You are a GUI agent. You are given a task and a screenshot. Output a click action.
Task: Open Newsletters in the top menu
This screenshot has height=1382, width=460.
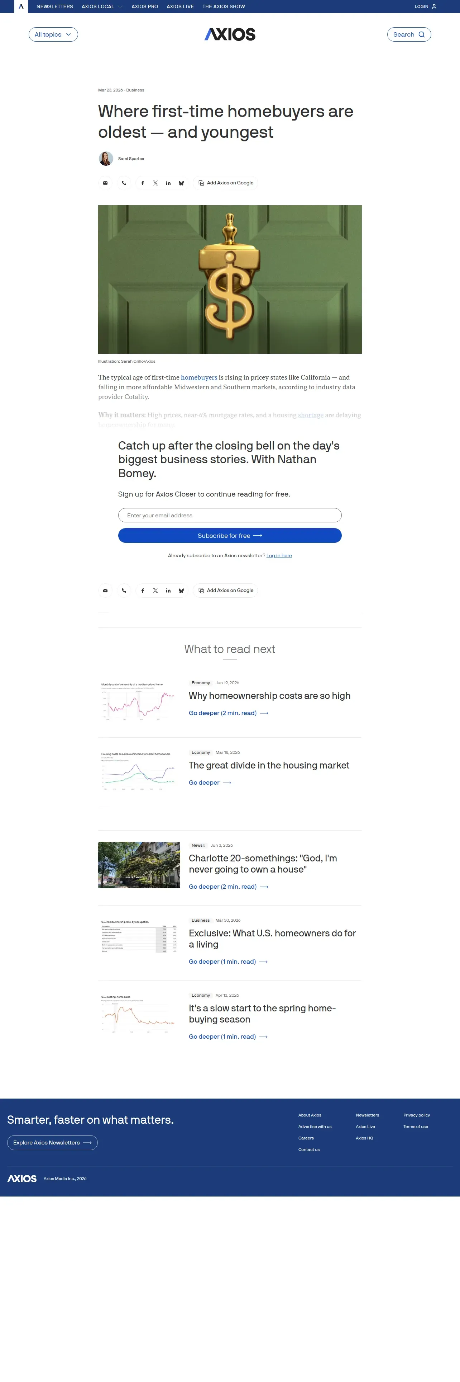click(54, 6)
